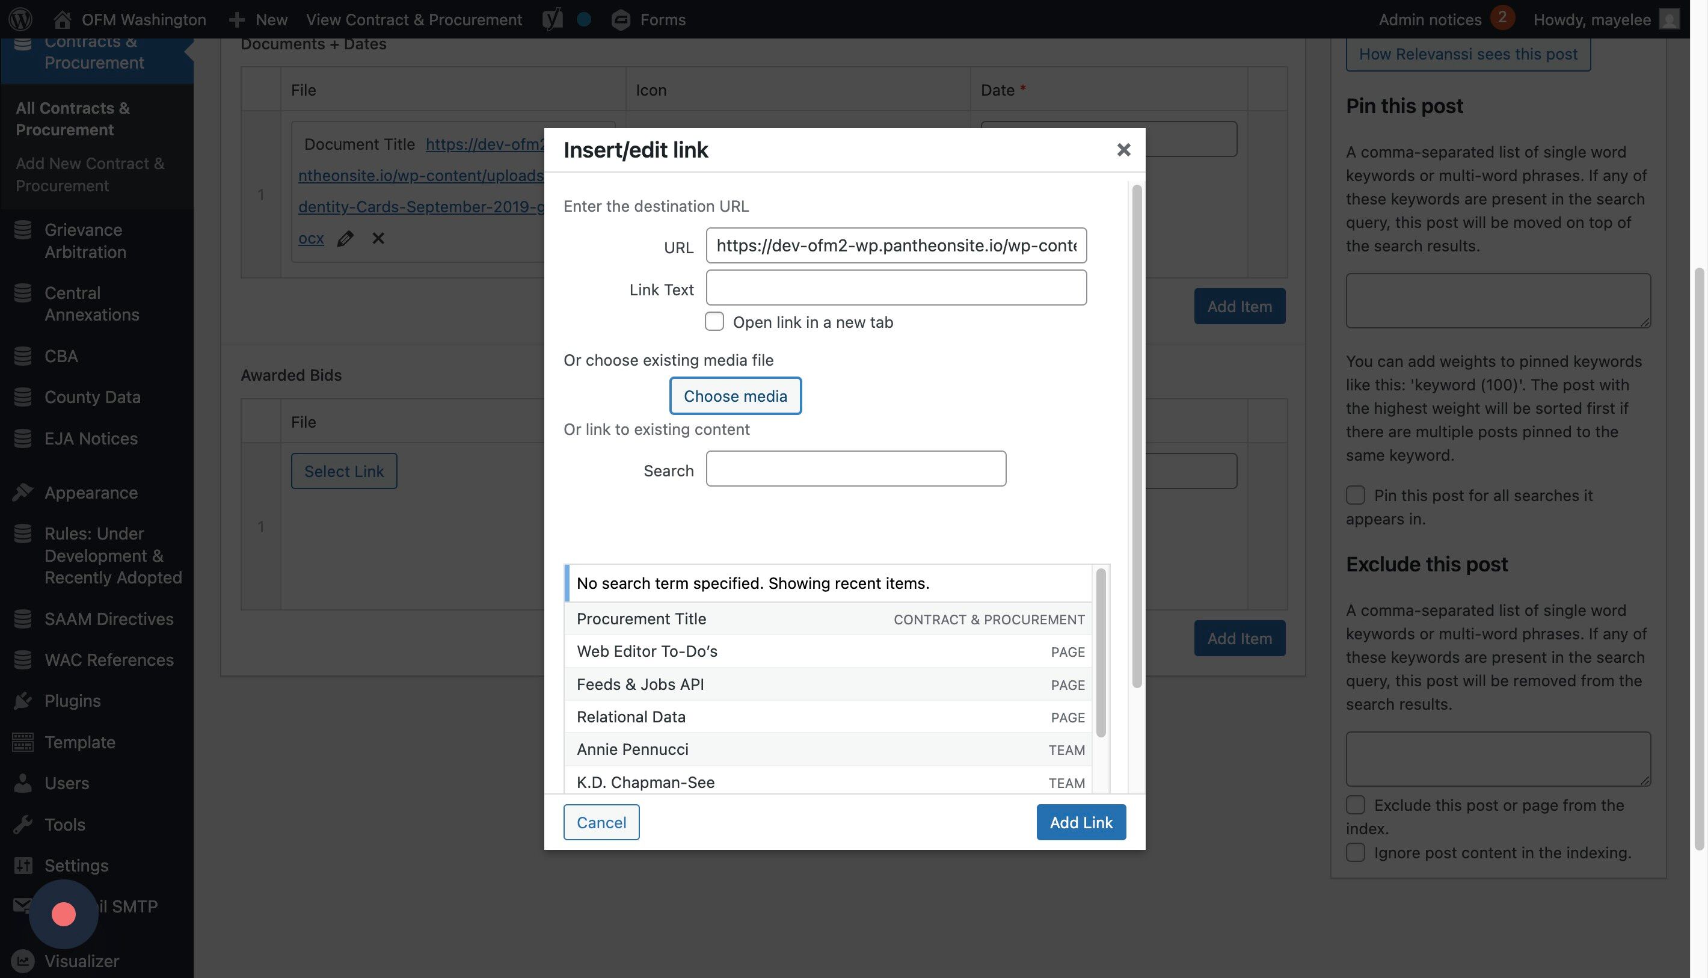This screenshot has width=1708, height=978.
Task: Check Pin this post for all searches
Action: coord(1355,496)
